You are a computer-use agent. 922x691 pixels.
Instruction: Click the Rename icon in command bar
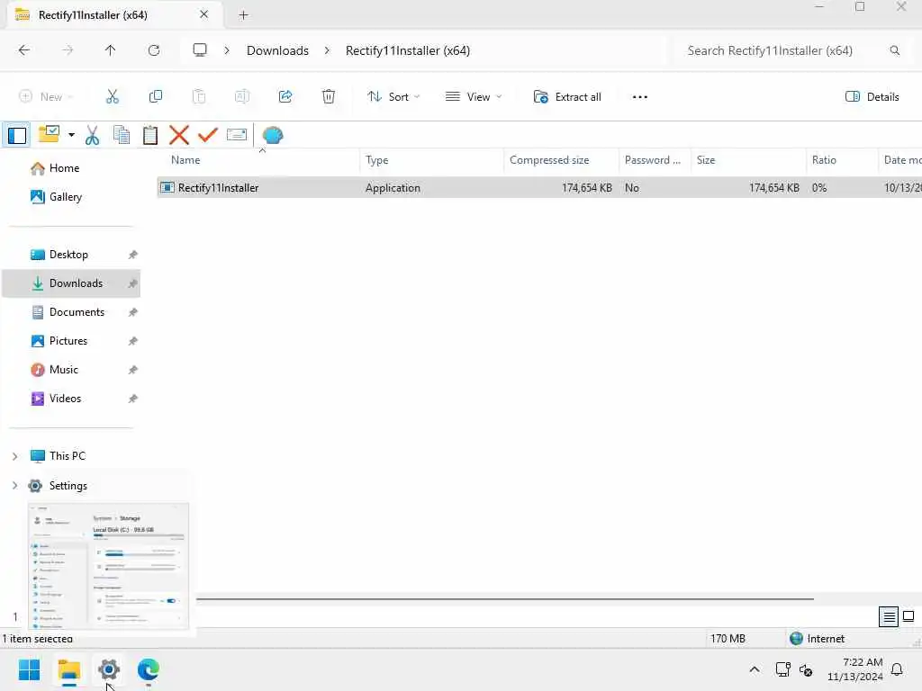click(x=242, y=97)
